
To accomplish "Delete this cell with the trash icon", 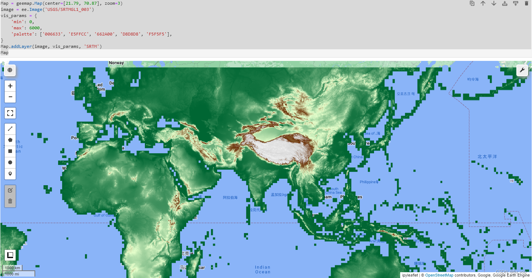I will (x=527, y=3).
